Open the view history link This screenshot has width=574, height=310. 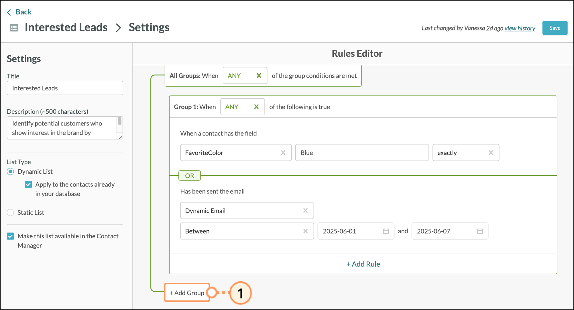click(520, 28)
